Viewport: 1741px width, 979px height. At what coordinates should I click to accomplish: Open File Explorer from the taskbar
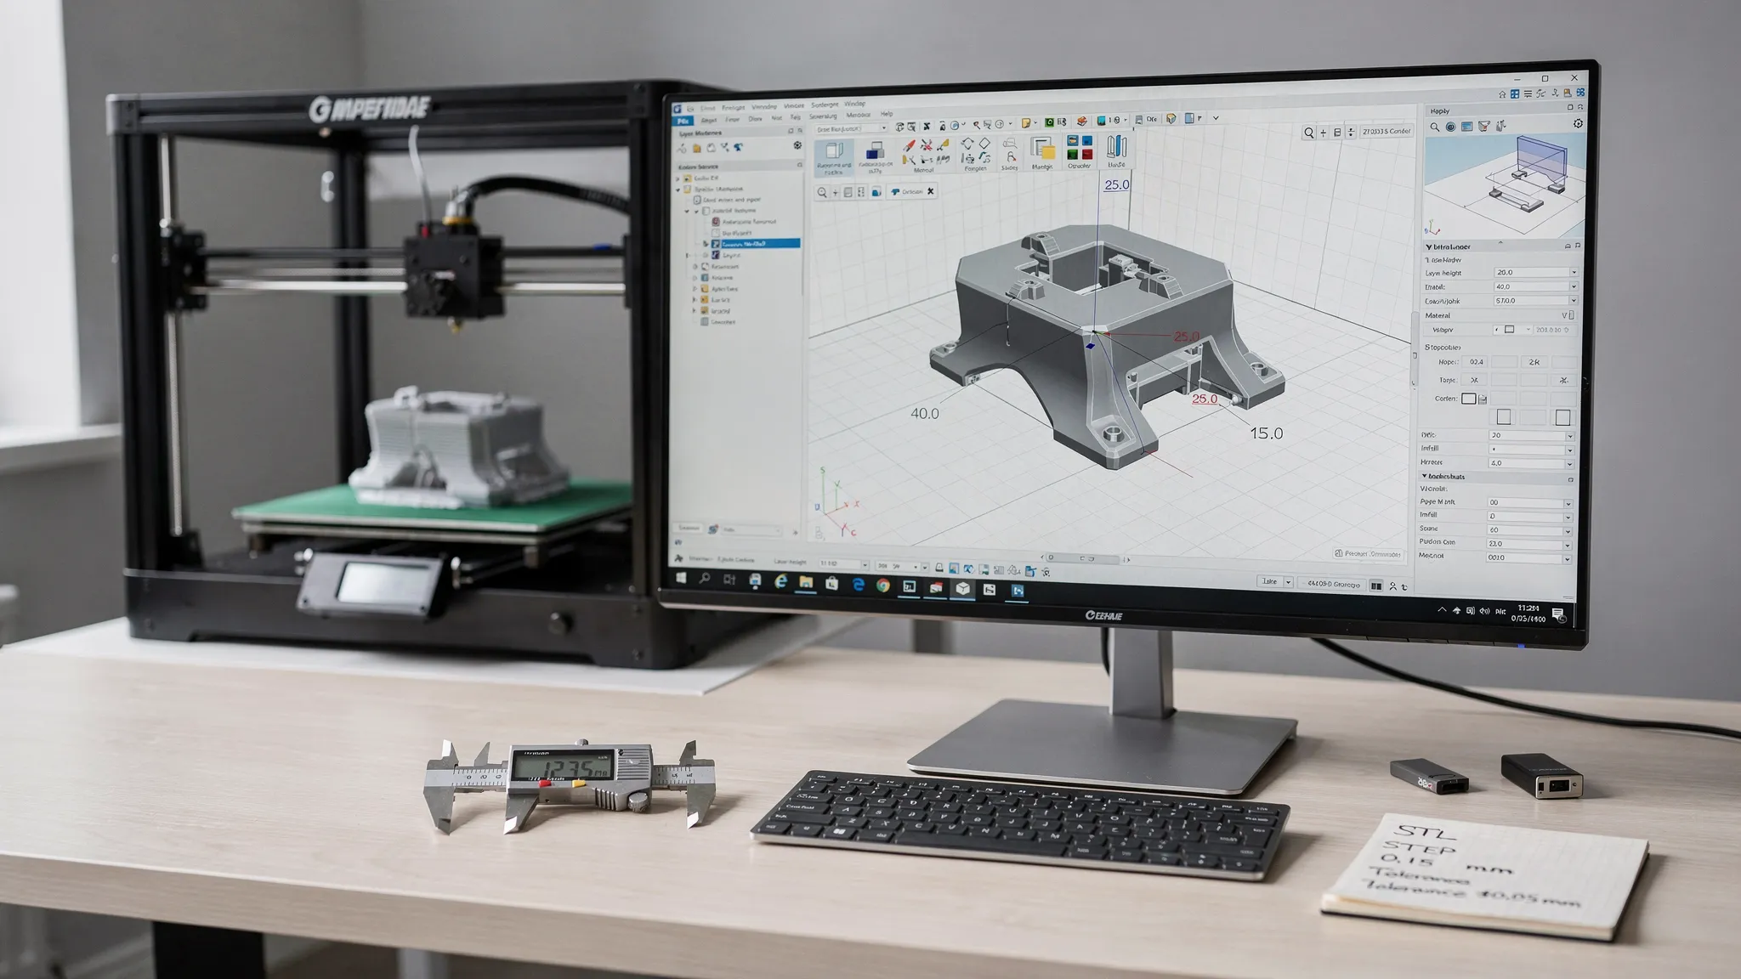(806, 582)
